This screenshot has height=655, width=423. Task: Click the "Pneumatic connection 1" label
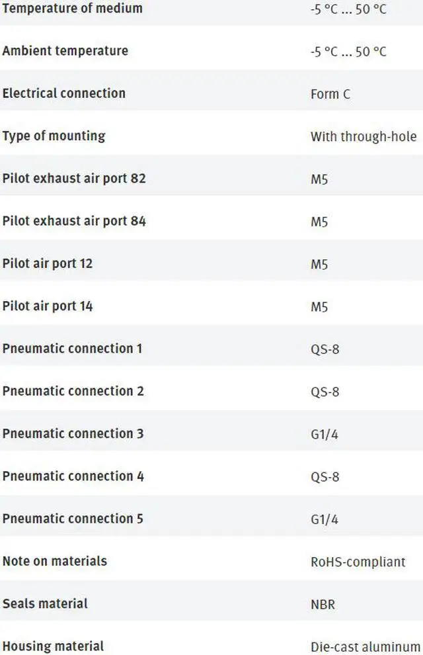coord(72,348)
